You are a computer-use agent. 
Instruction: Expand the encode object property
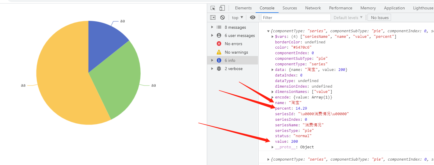pos(272,97)
